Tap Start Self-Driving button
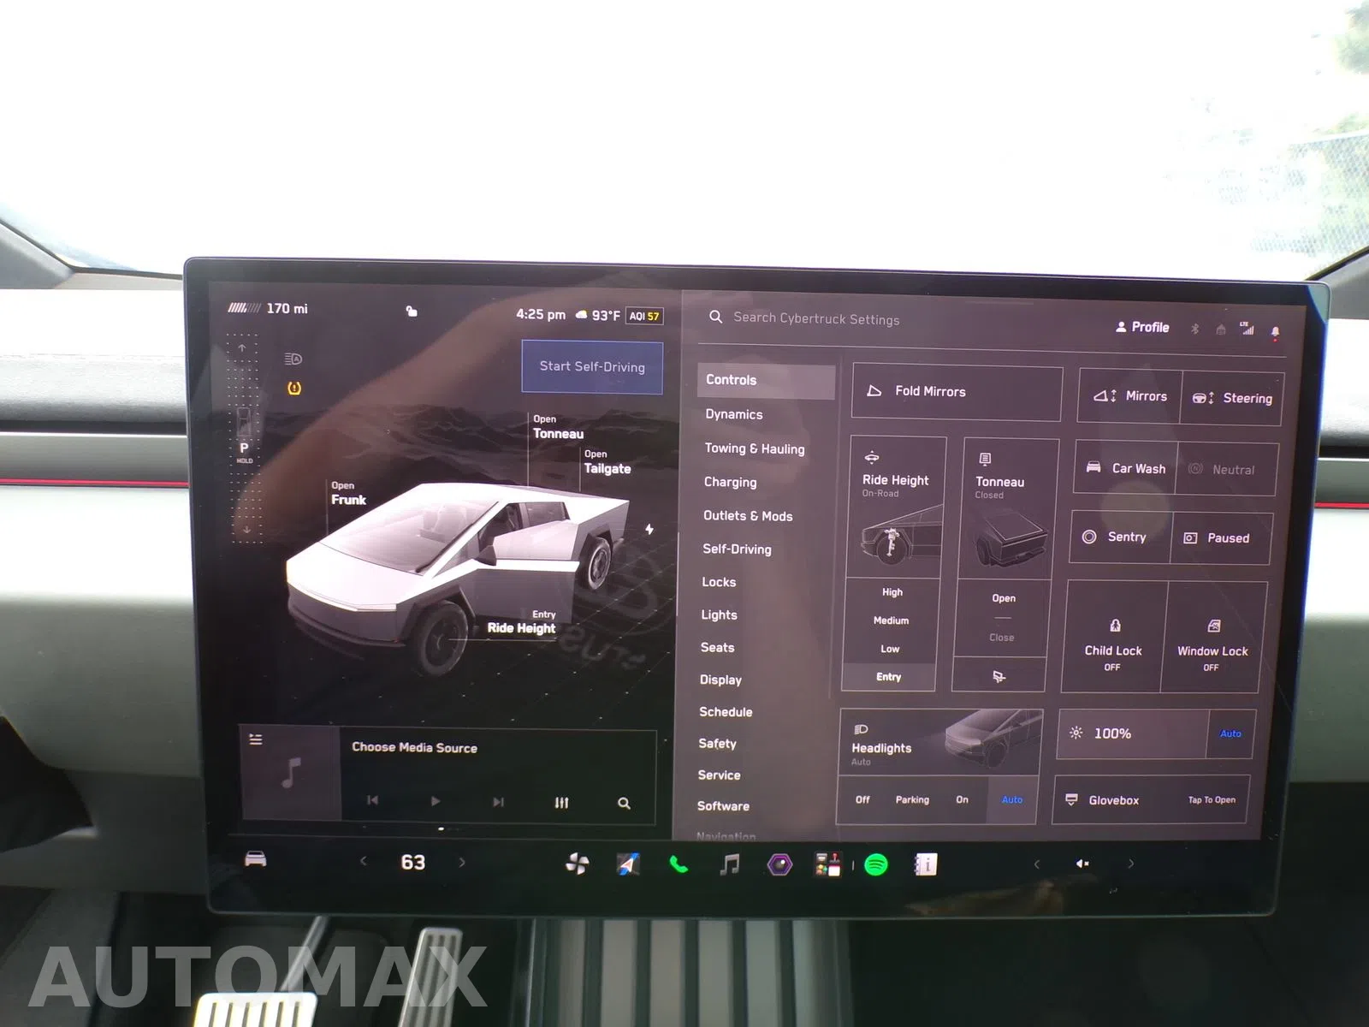The height and width of the screenshot is (1027, 1369). tap(592, 366)
